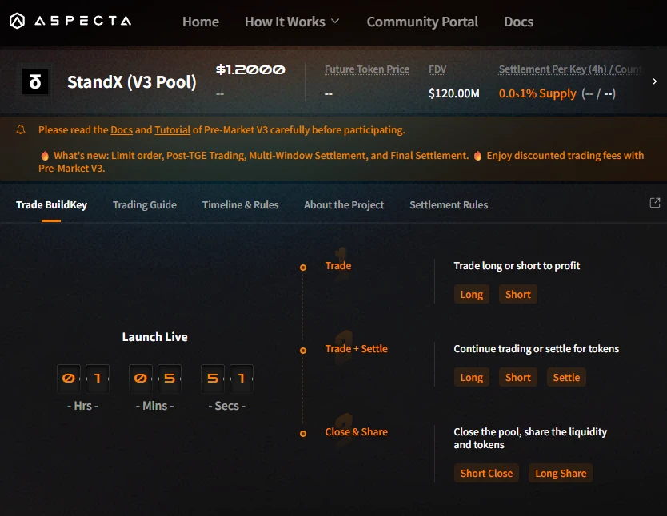The image size is (667, 516).
Task: Click the Launch Live heading
Action: [155, 337]
